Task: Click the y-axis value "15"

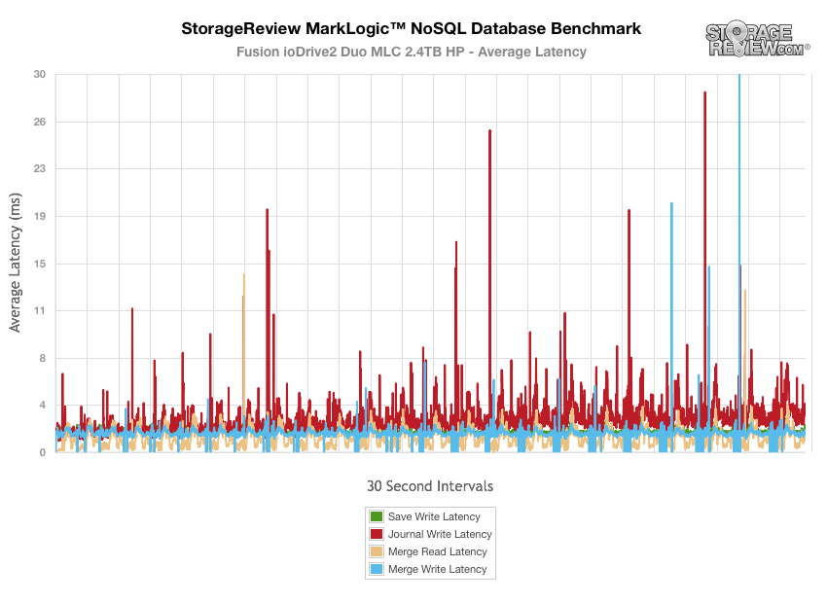Action: (x=40, y=264)
